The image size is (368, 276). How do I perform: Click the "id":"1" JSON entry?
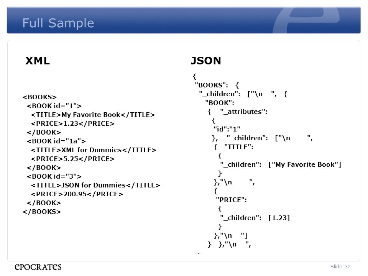tap(227, 129)
